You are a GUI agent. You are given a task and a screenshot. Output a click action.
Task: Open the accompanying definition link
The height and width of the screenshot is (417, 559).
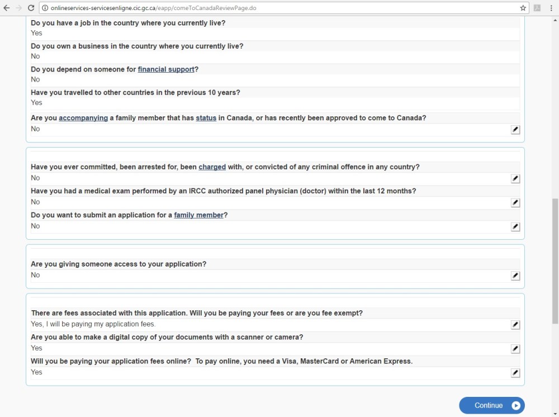[83, 118]
